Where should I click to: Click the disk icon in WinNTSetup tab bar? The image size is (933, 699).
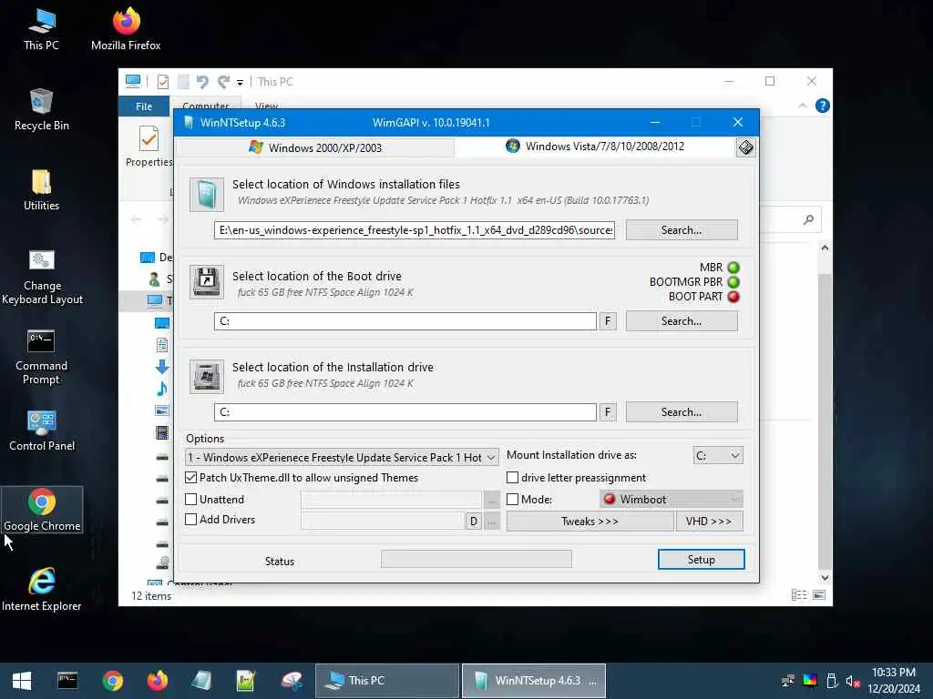pos(745,147)
